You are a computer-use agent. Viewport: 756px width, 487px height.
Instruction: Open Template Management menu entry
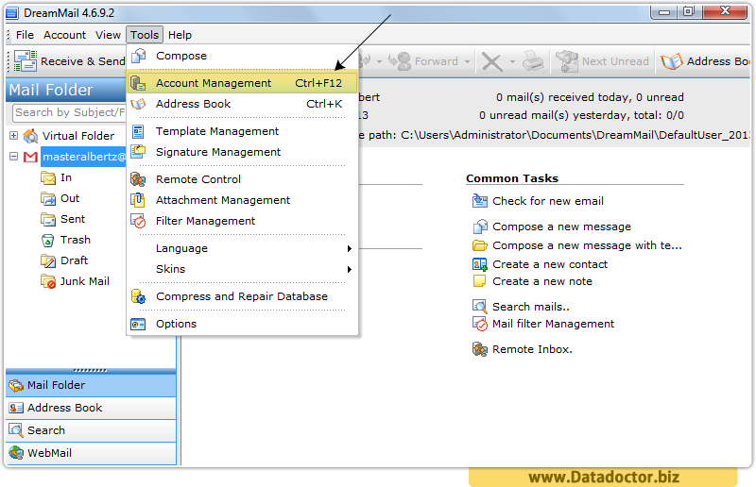coord(243,131)
